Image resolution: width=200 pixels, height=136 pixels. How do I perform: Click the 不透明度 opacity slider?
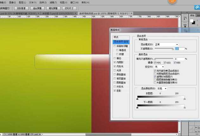click(x=164, y=49)
